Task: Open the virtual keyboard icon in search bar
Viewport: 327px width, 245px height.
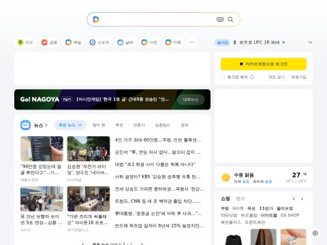Action: pyautogui.click(x=220, y=19)
